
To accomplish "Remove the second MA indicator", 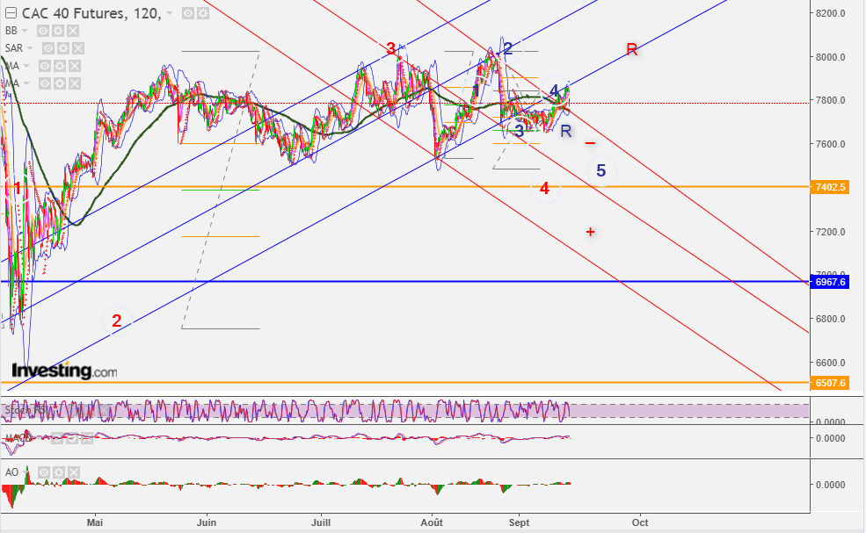I will pyautogui.click(x=75, y=84).
